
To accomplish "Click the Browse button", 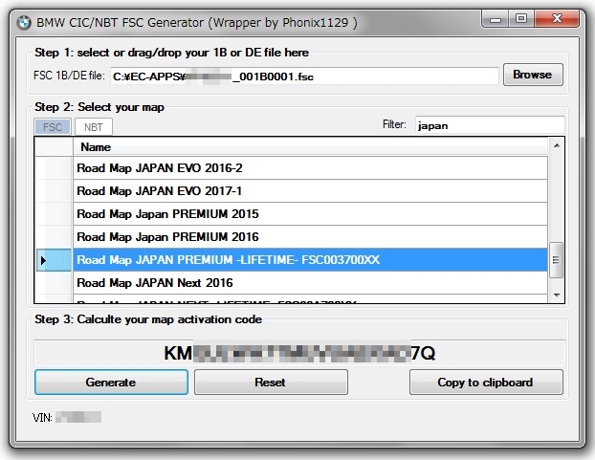I will pyautogui.click(x=533, y=75).
